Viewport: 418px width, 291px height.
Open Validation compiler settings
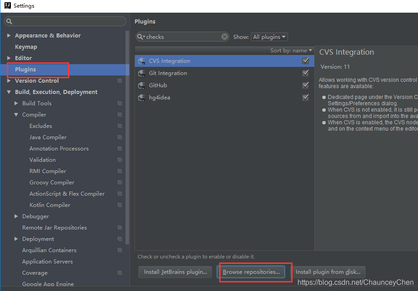[43, 160]
